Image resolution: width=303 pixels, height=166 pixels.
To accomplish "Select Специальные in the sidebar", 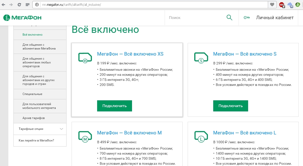I will 32,94.
